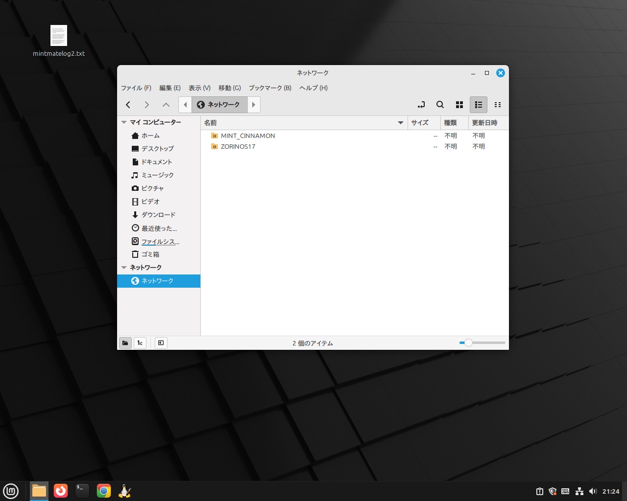Open ゴミ箱 from the sidebar

150,254
